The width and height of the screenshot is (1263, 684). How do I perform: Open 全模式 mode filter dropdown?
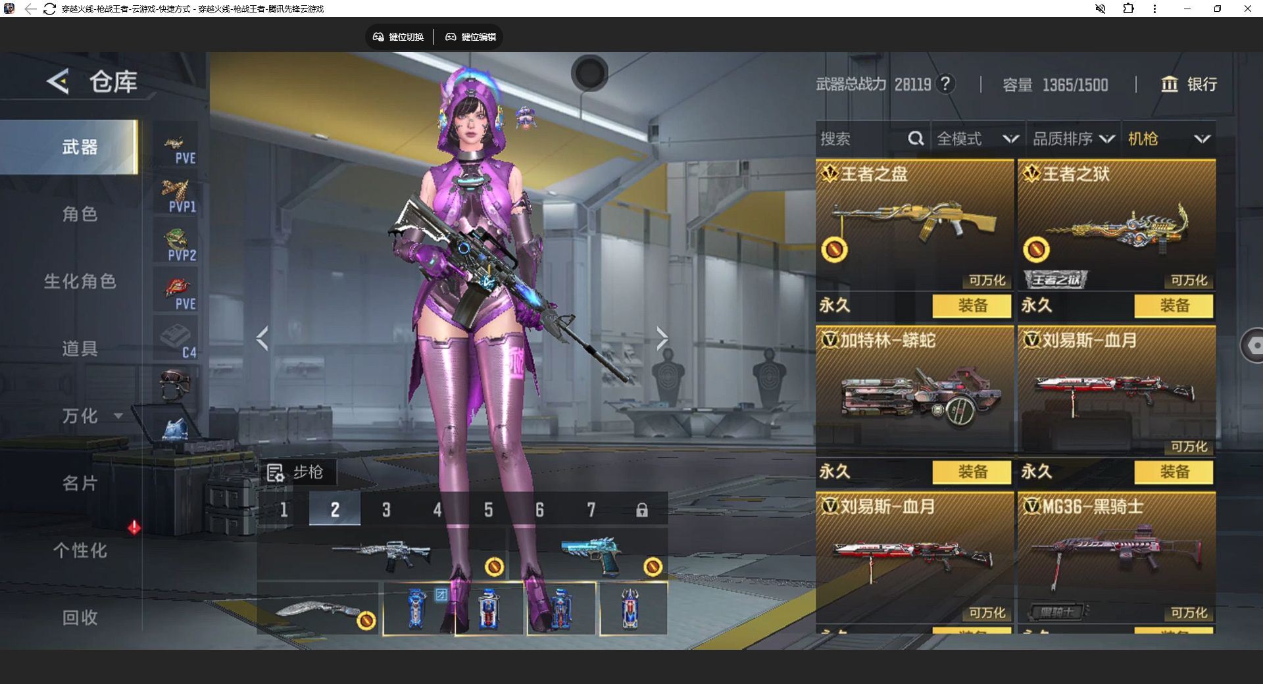[x=977, y=139]
